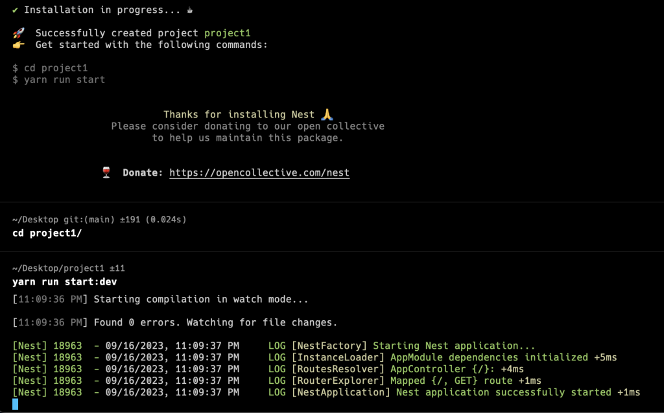Click the '[RouterExplorer]' Mapped route log line

pos(416,381)
